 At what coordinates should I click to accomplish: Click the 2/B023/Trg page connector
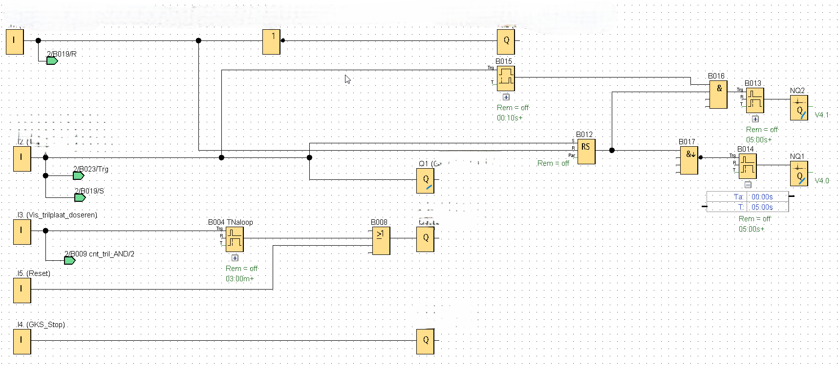(79, 175)
